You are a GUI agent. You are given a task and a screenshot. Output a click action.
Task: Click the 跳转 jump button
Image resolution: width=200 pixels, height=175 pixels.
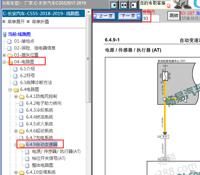coord(174,16)
